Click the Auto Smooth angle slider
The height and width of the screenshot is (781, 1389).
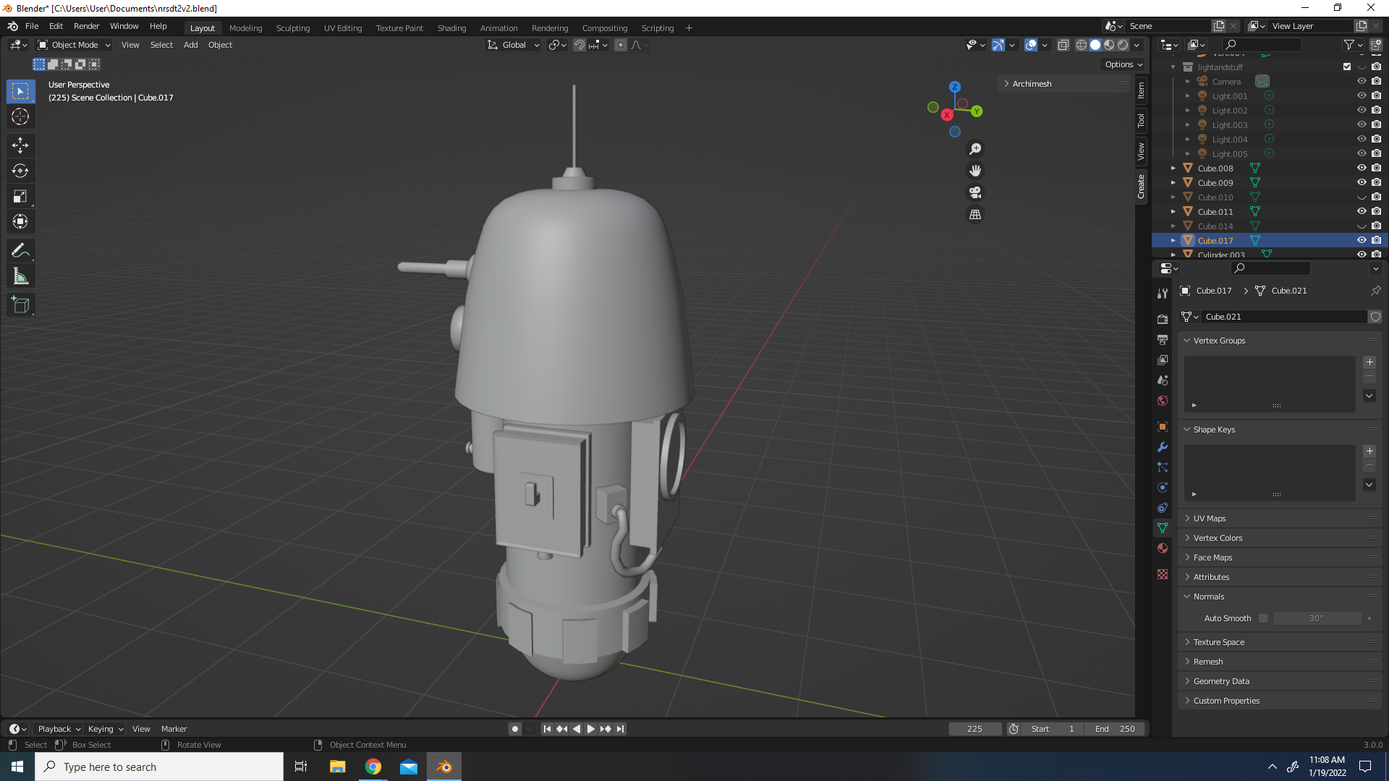click(1317, 618)
